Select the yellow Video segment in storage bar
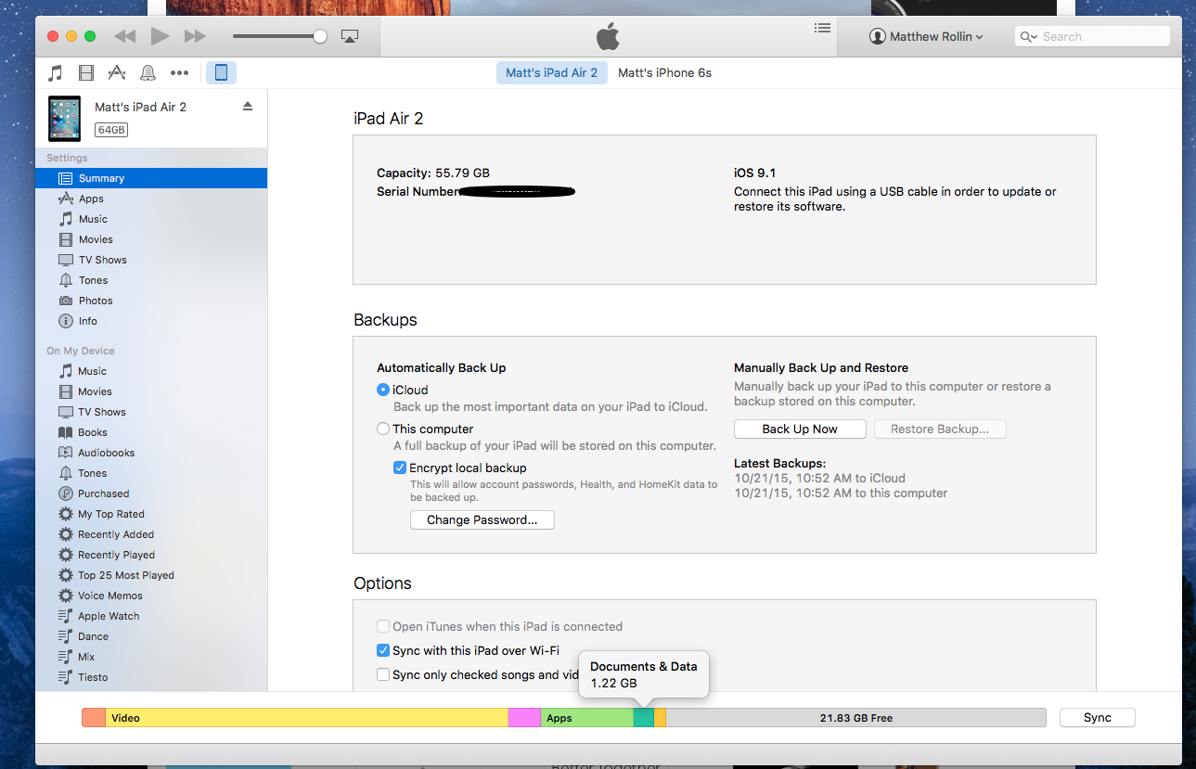The image size is (1196, 769). coord(306,718)
